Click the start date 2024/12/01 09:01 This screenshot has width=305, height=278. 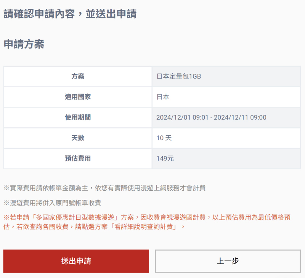coord(182,117)
